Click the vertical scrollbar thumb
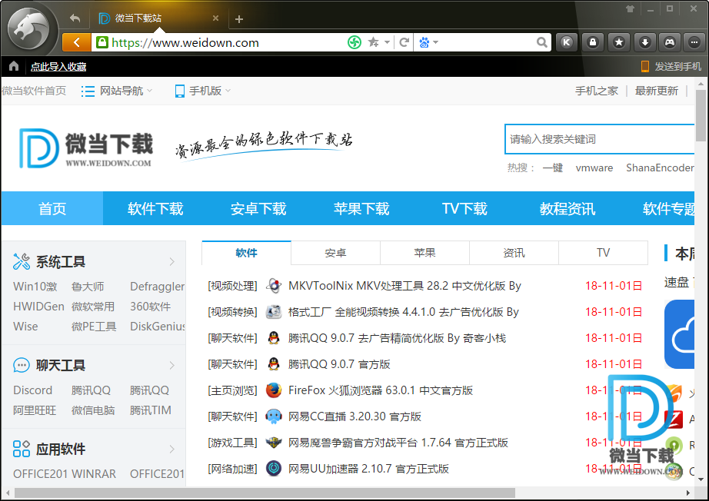This screenshot has width=709, height=501. [x=701, y=115]
